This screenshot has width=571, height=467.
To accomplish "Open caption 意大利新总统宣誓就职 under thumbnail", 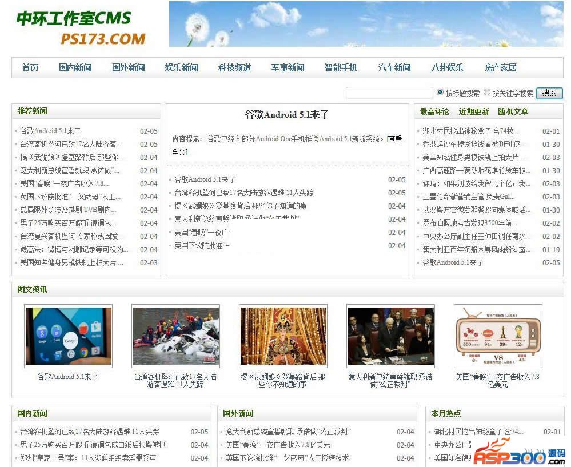I will coord(390,380).
